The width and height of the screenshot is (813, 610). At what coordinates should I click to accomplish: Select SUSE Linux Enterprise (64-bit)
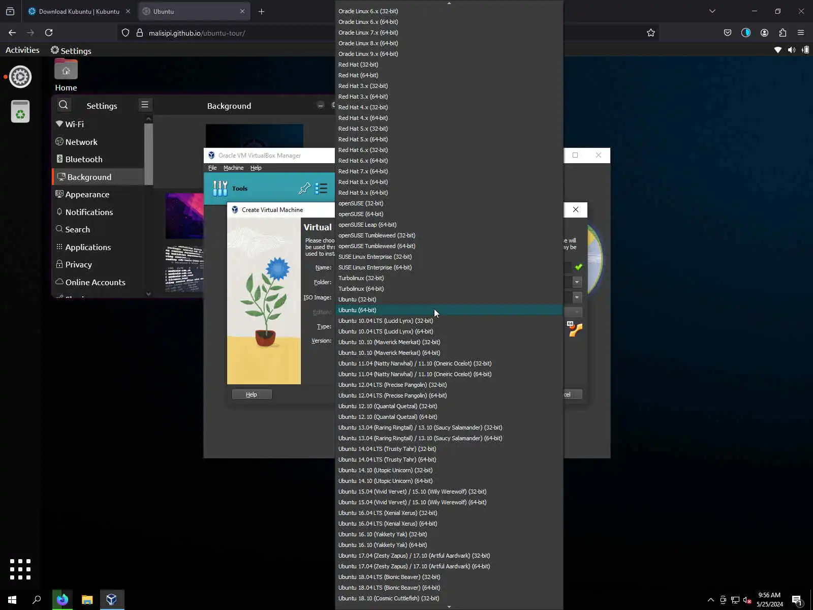tap(449, 267)
